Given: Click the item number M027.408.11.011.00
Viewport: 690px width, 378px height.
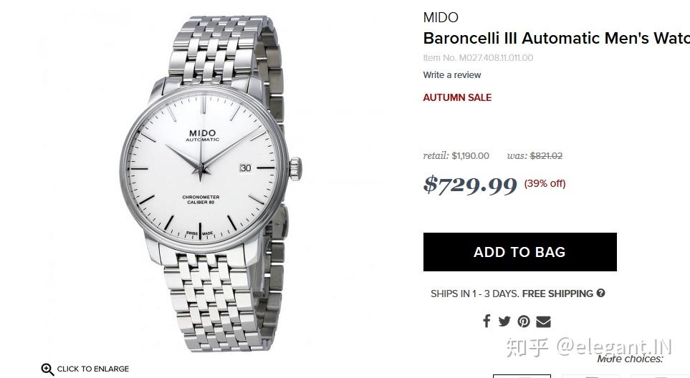Looking at the screenshot, I should 496,58.
